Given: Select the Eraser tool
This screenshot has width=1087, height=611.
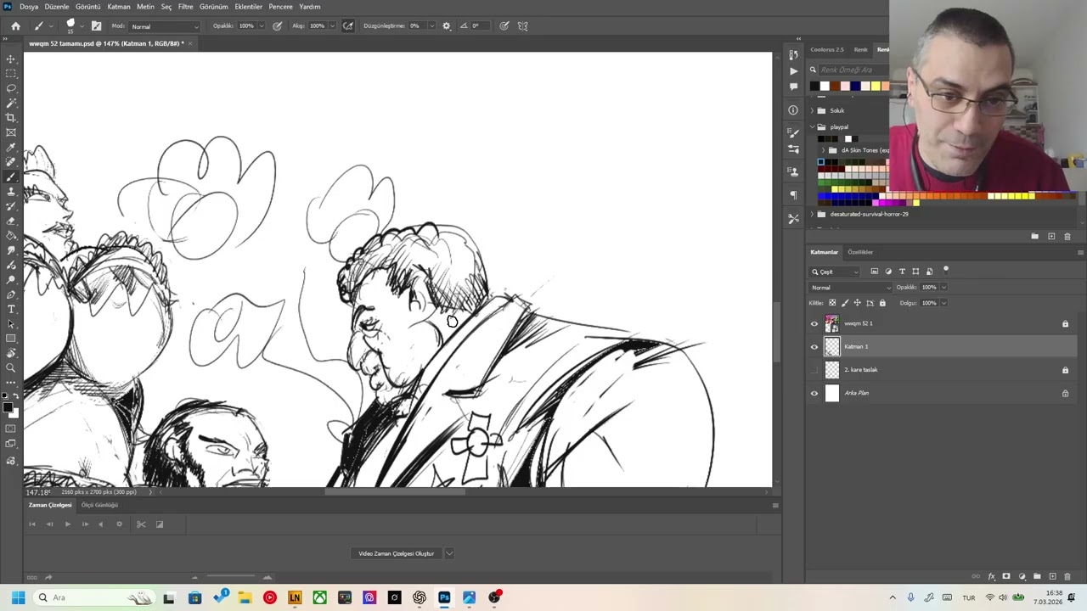Looking at the screenshot, I should coord(11,221).
